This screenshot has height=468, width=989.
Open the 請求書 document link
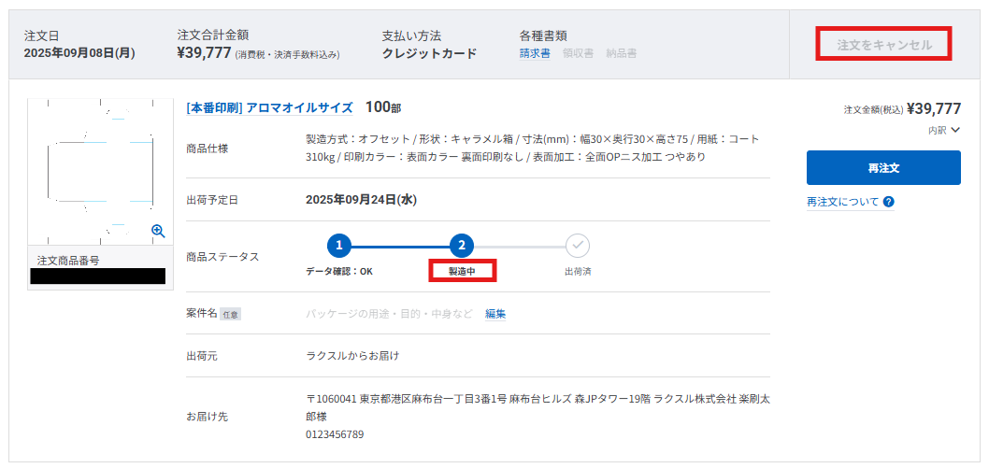(535, 53)
